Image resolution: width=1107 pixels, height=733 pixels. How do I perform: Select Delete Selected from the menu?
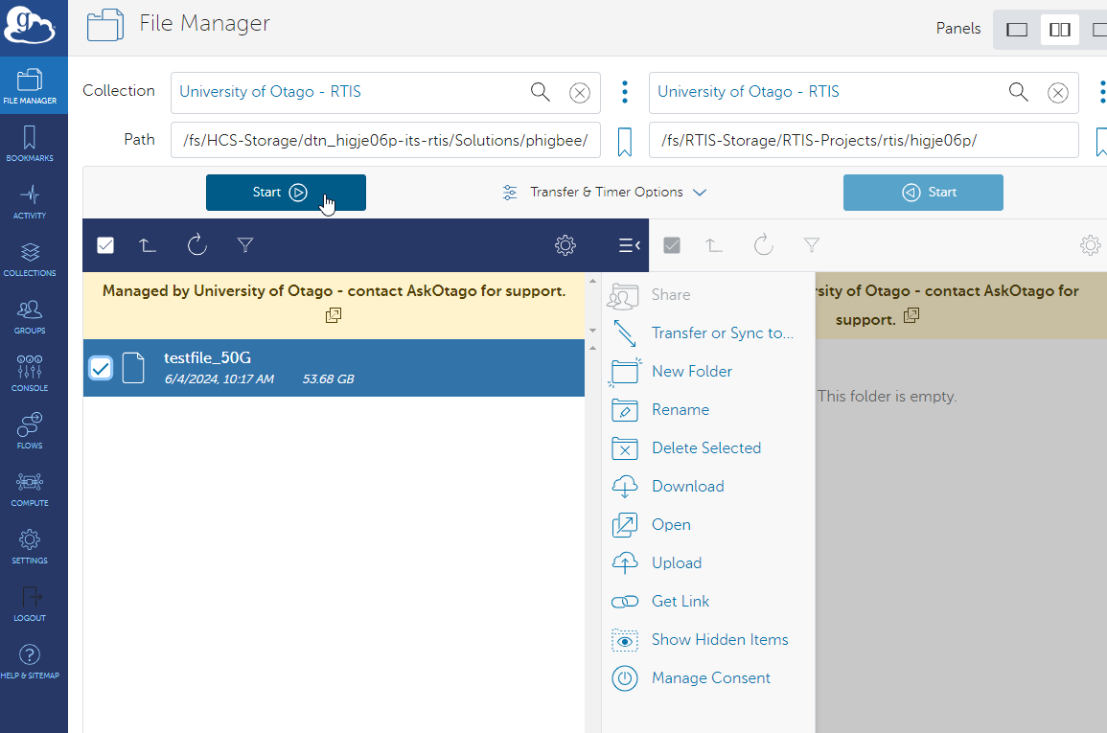(x=705, y=448)
